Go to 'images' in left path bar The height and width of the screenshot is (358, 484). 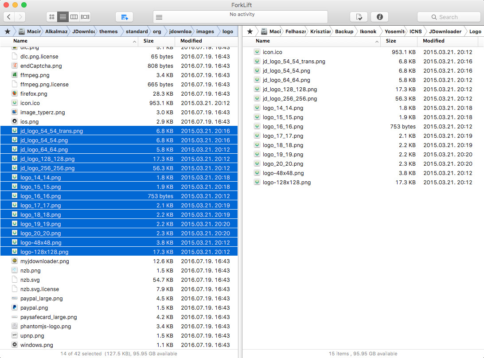coord(205,31)
